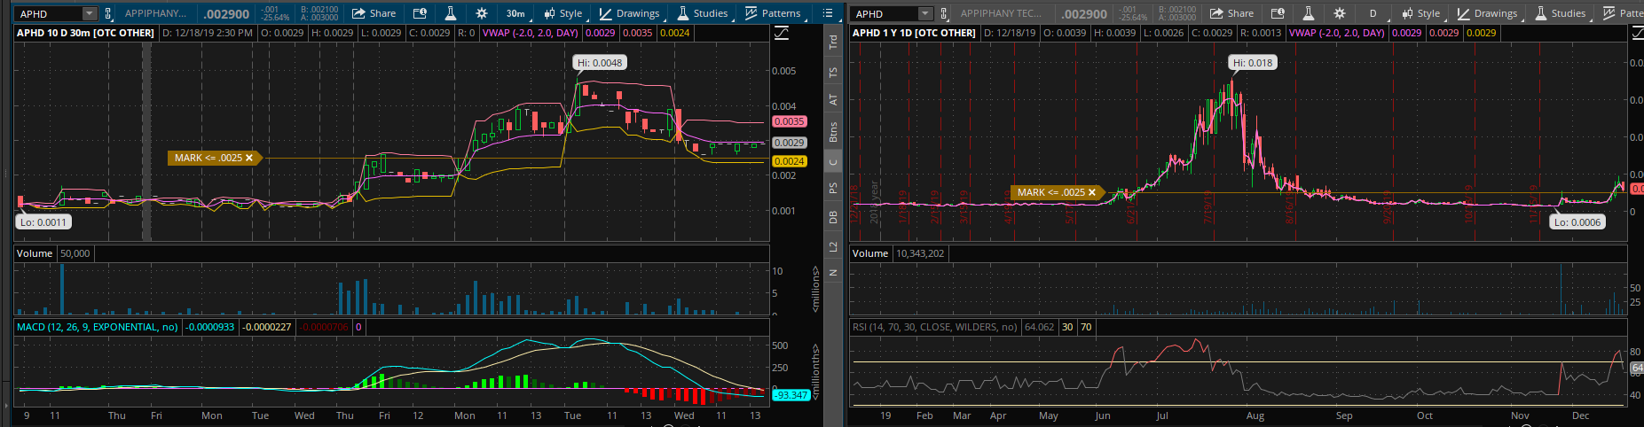Remove the MARK <= .0025 alert on left chart

tap(249, 158)
